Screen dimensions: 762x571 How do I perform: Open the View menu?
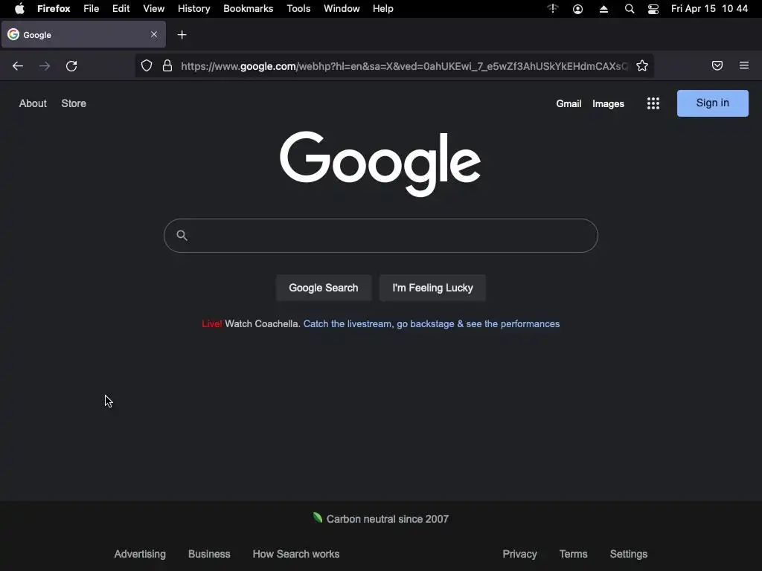[153, 9]
